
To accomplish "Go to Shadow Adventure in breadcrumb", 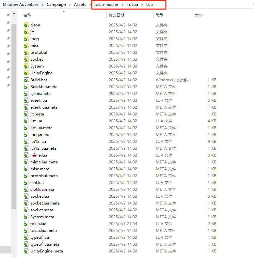I will [x=21, y=5].
